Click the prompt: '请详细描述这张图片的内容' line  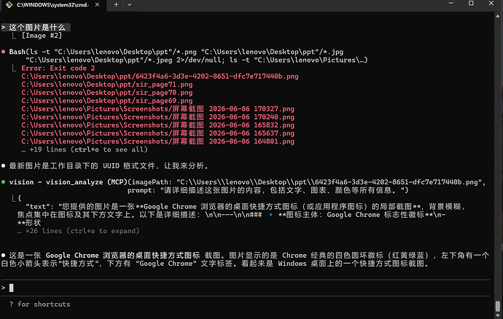coord(268,190)
